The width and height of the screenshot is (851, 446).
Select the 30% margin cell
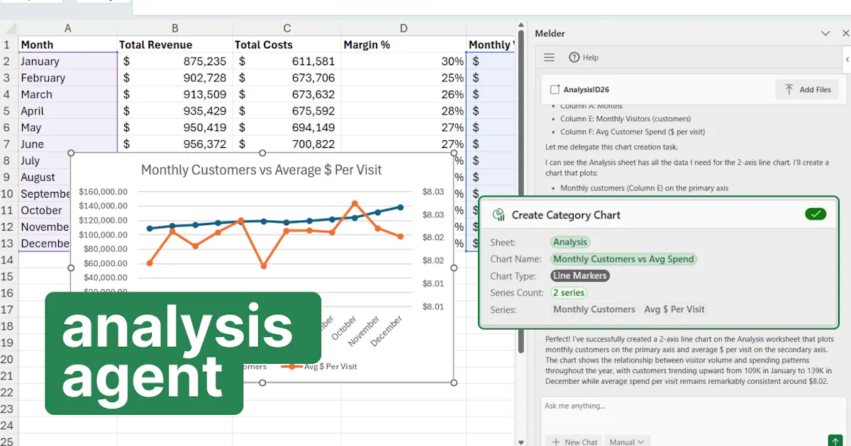(404, 61)
